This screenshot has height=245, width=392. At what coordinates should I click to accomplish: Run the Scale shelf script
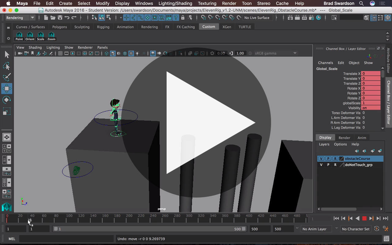(40, 36)
